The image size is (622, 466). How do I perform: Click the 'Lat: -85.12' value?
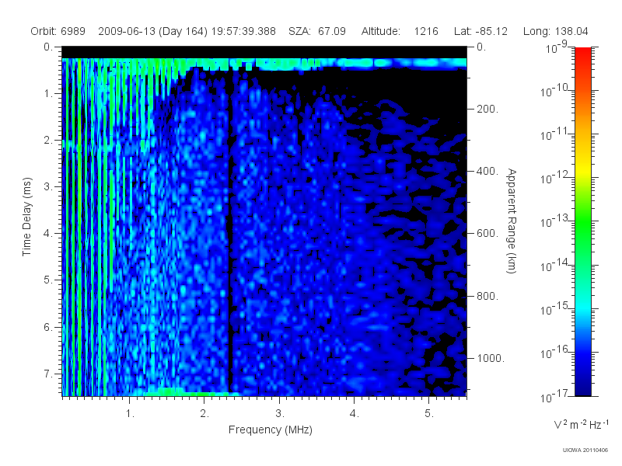(x=480, y=31)
